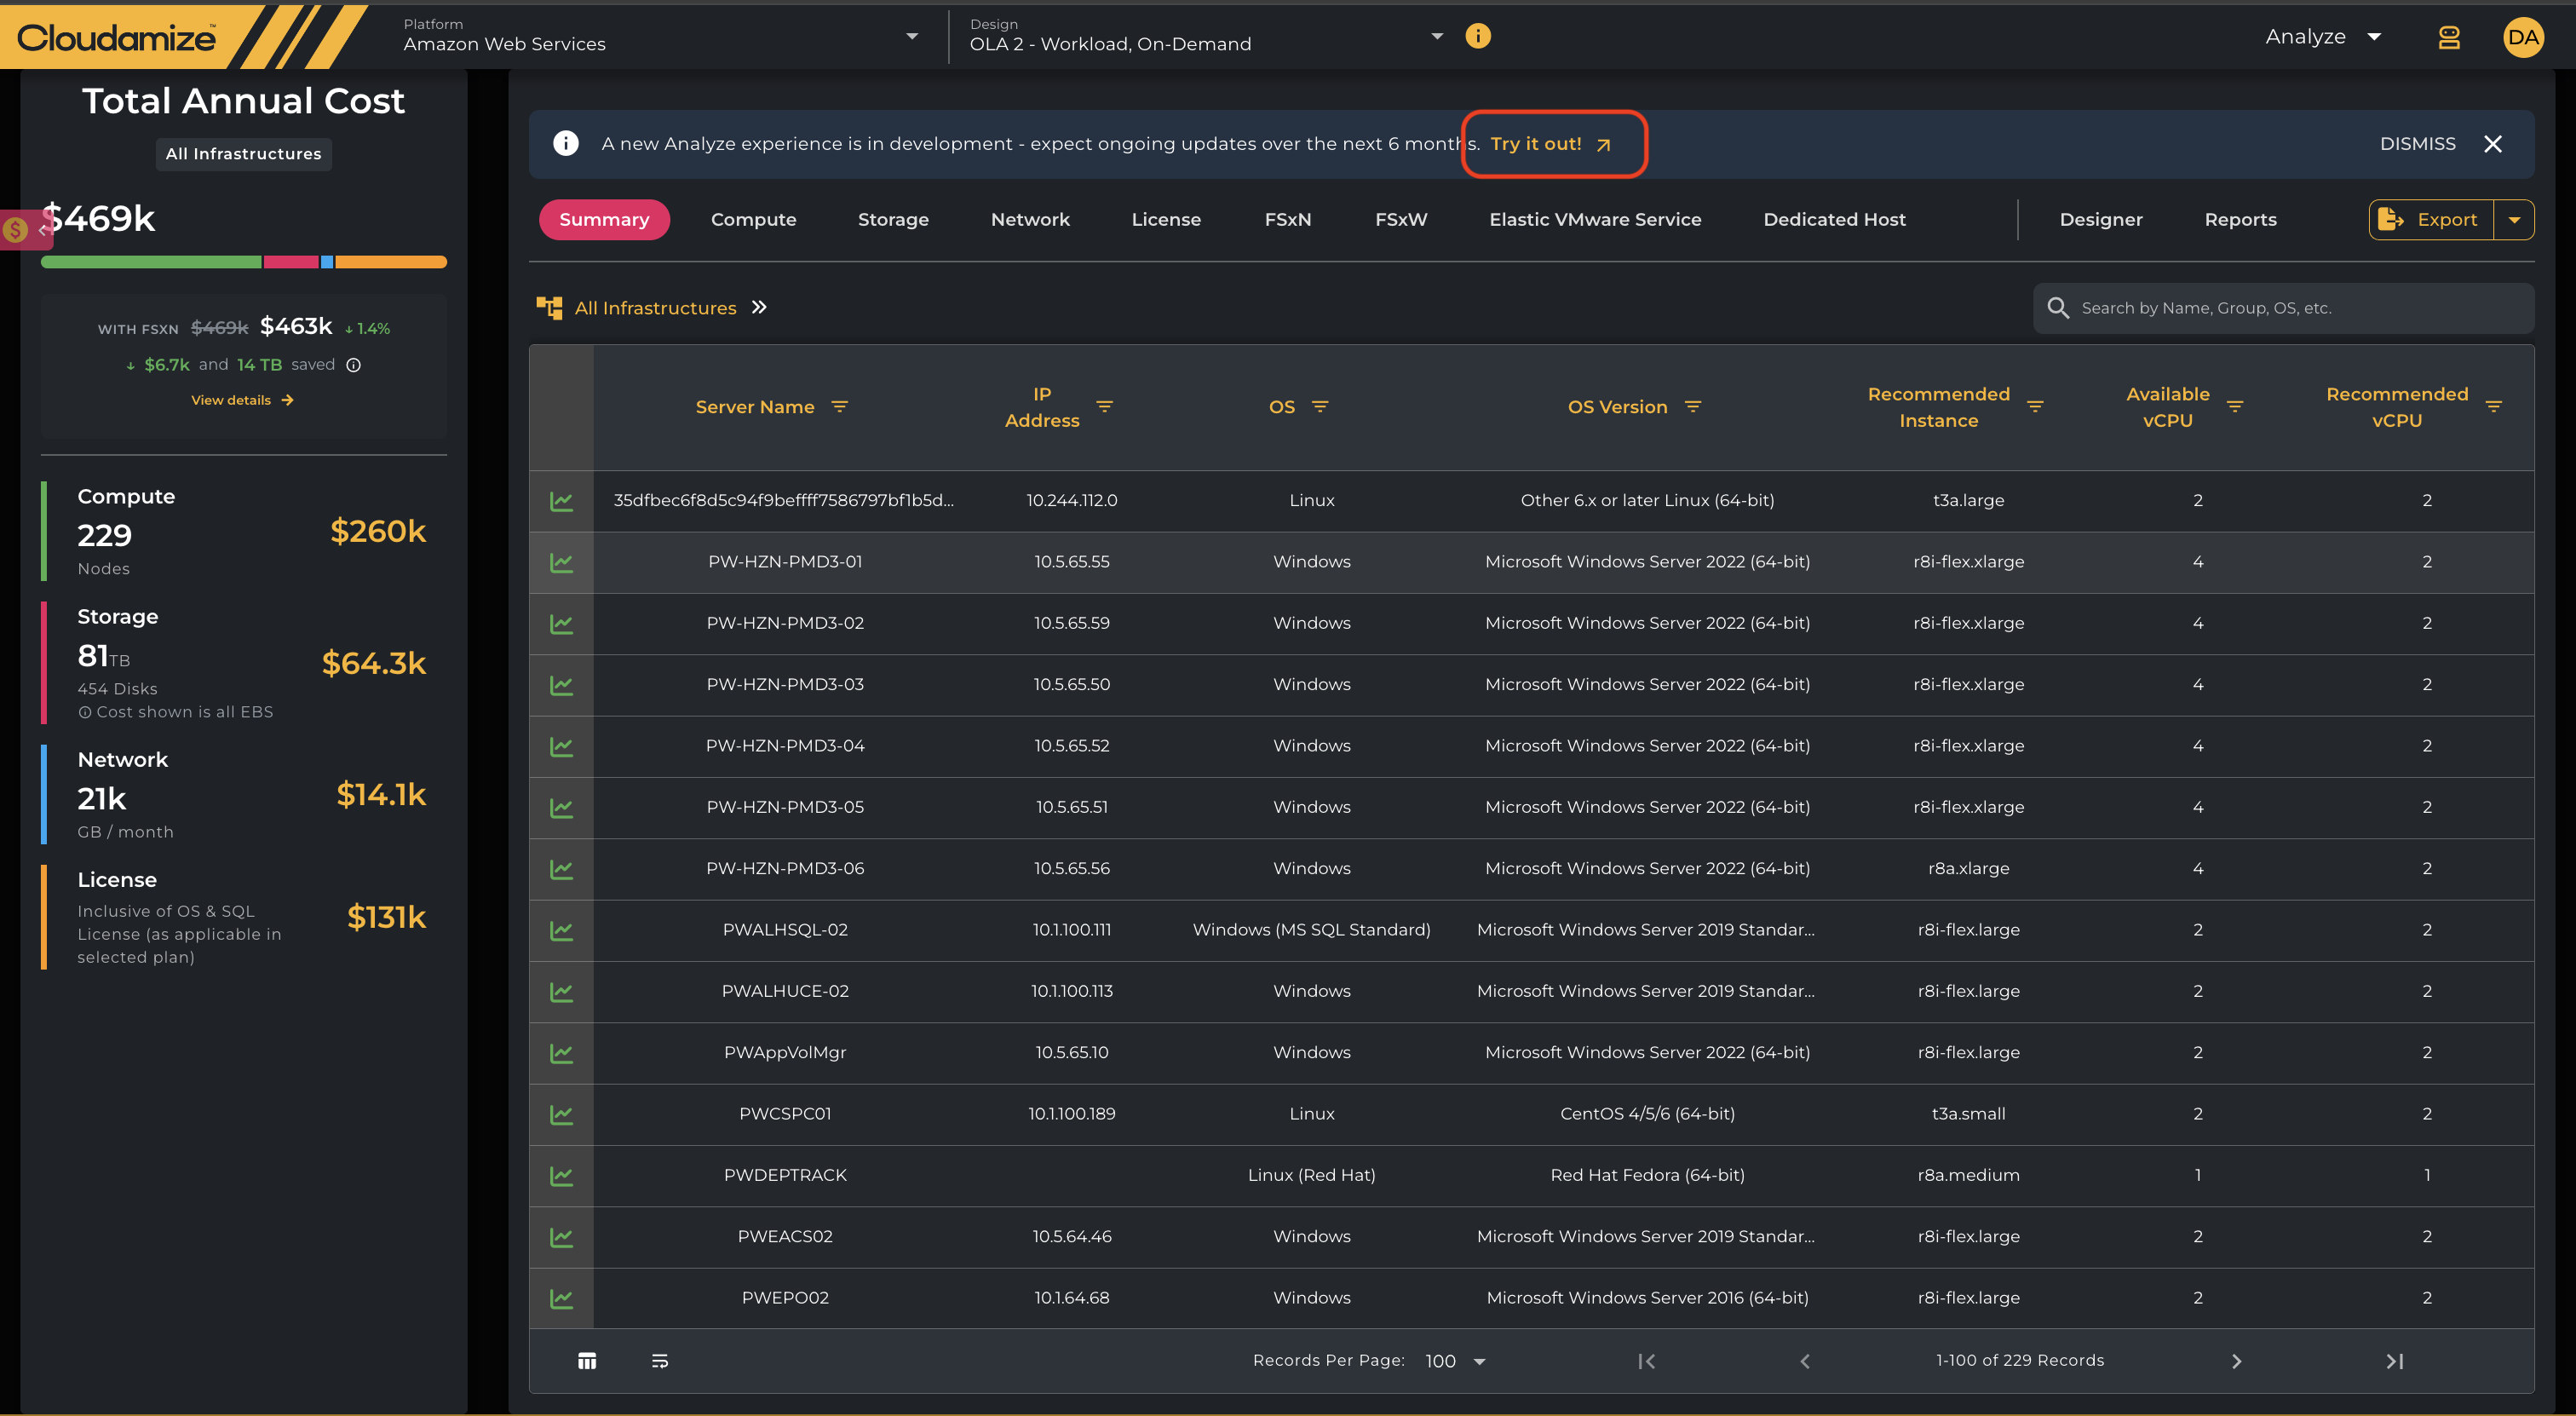Click DISMISS on the banner
The width and height of the screenshot is (2576, 1416).
pos(2417,144)
